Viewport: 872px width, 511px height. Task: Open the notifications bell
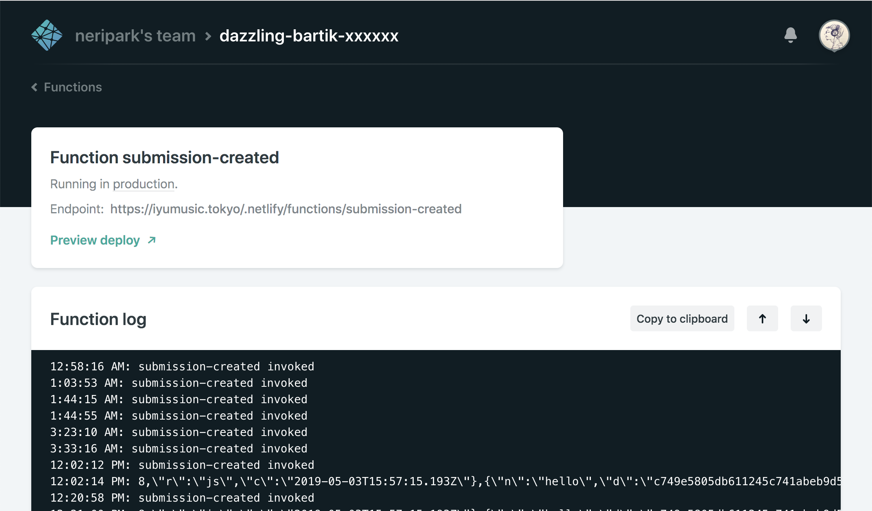point(790,35)
